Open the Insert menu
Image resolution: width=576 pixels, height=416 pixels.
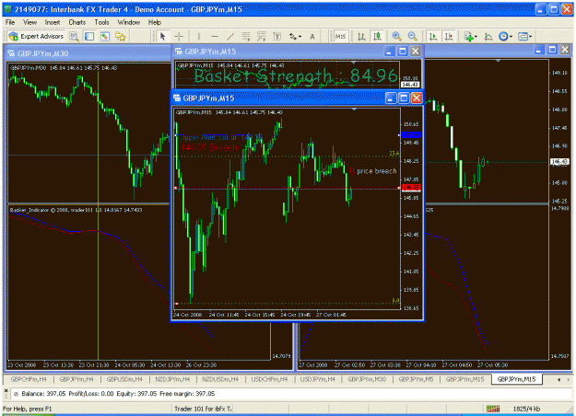pyautogui.click(x=53, y=22)
